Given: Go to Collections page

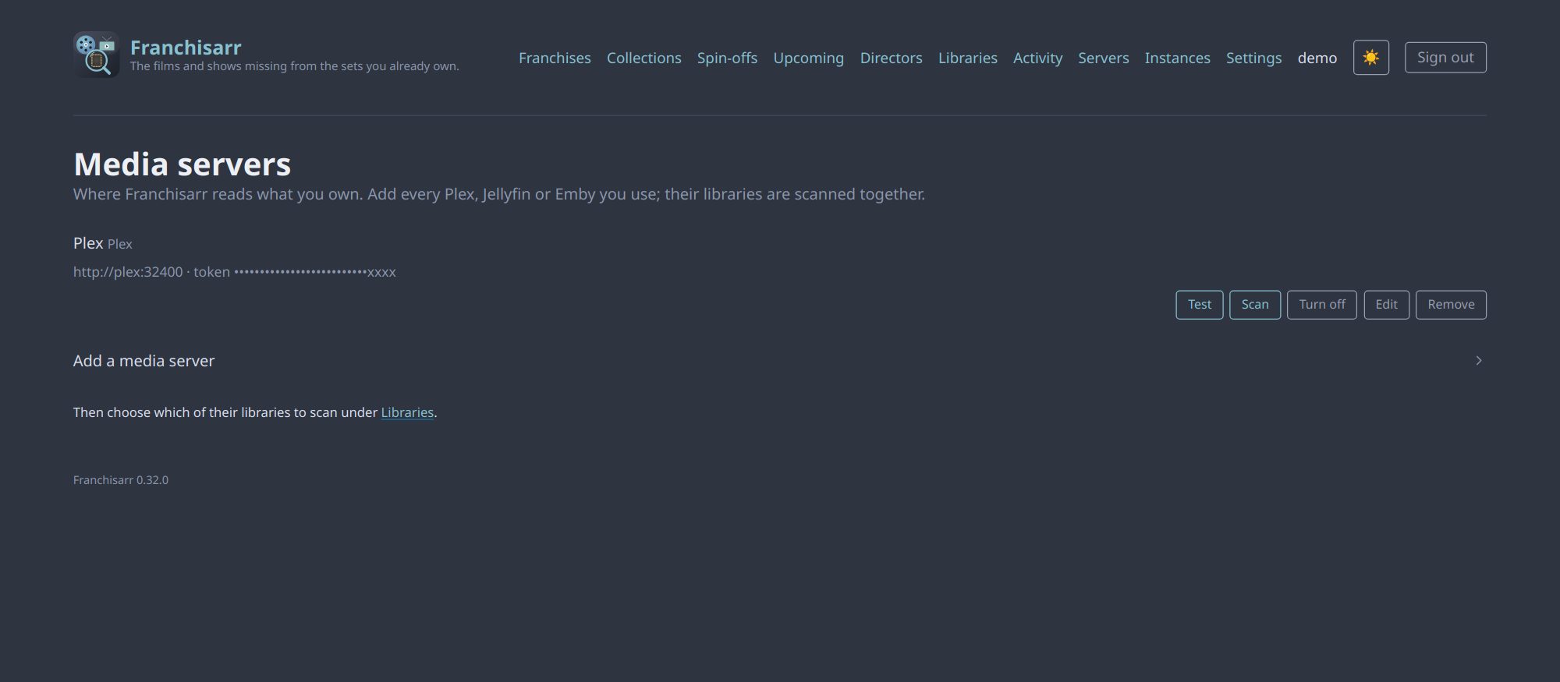Looking at the screenshot, I should 643,58.
